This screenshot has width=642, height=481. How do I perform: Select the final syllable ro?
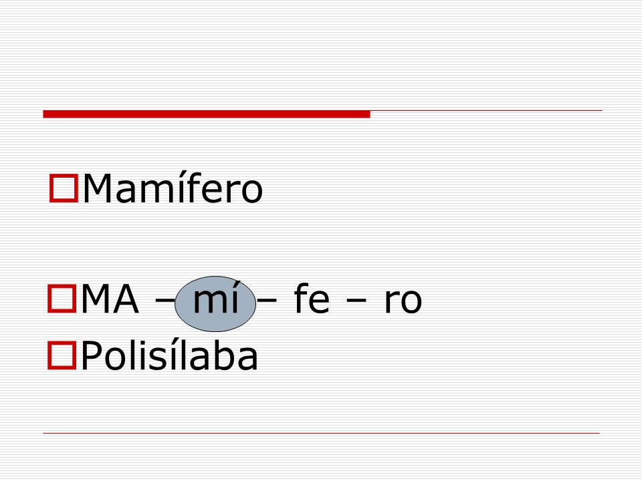403,301
